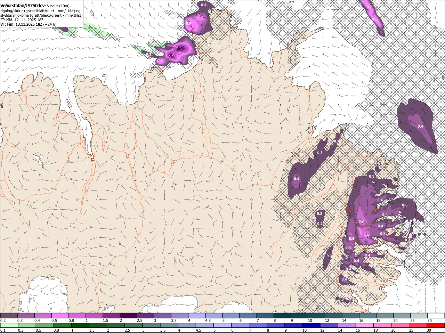
Task: Click the 0.5 value in the eastern snow area
Action: 361,222
